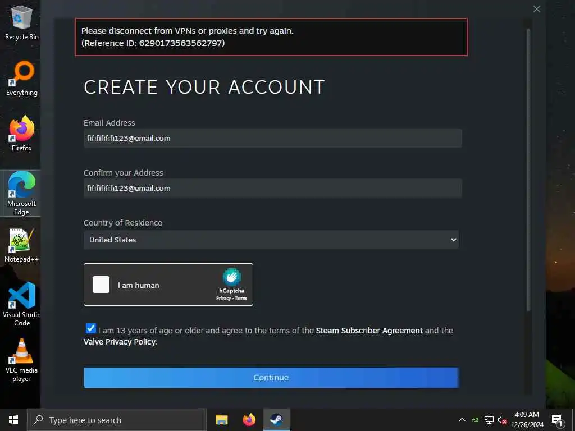Click the hCaptcha logo icon
This screenshot has width=575, height=431.
point(231,277)
